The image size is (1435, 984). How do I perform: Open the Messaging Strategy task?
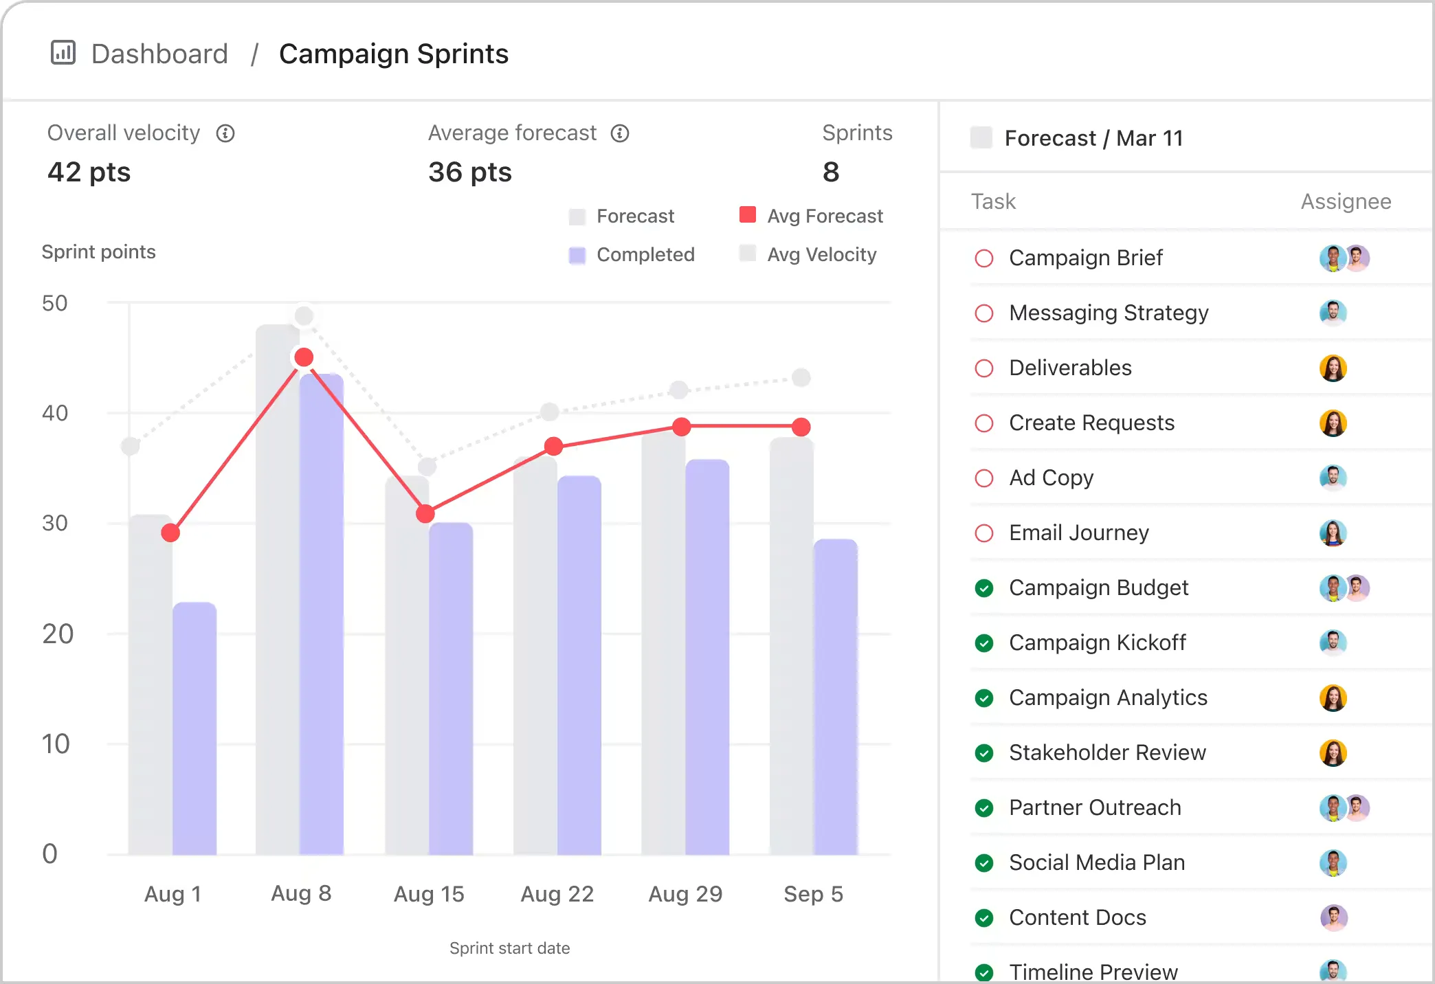click(1109, 313)
